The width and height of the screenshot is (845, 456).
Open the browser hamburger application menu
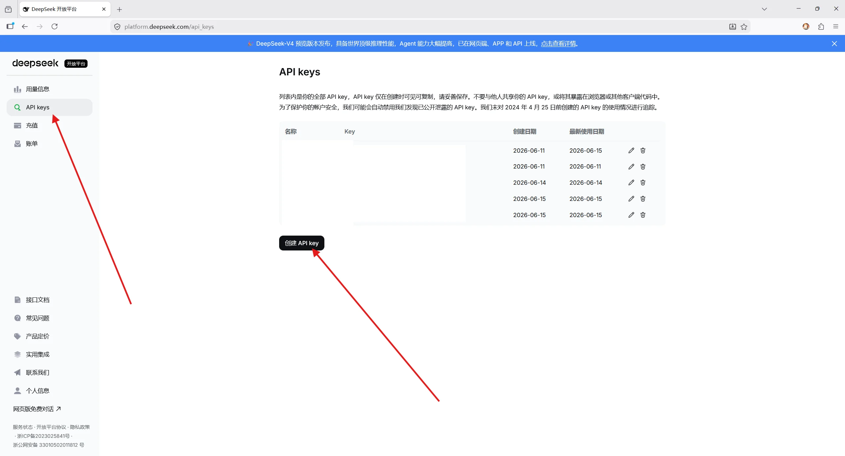coord(836,26)
